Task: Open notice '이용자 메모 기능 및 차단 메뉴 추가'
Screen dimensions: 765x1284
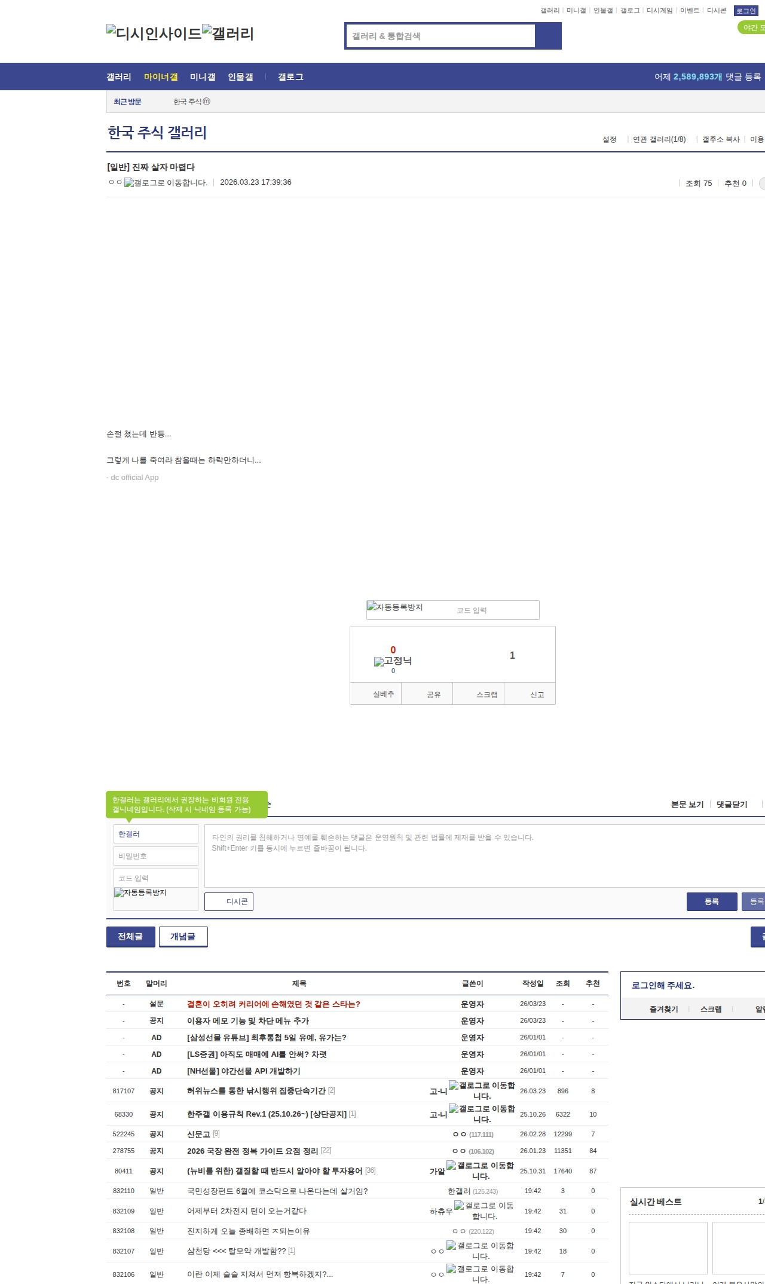Action: click(248, 1021)
